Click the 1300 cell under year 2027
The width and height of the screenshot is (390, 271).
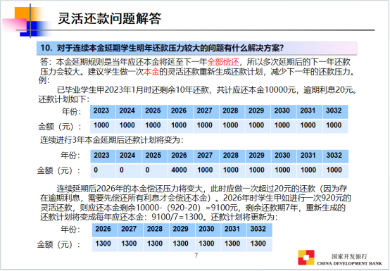click(130, 244)
